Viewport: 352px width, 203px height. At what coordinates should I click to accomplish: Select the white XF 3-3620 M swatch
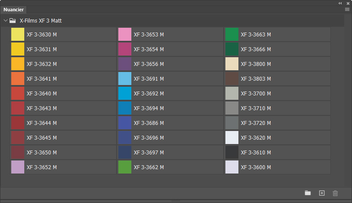(x=232, y=138)
